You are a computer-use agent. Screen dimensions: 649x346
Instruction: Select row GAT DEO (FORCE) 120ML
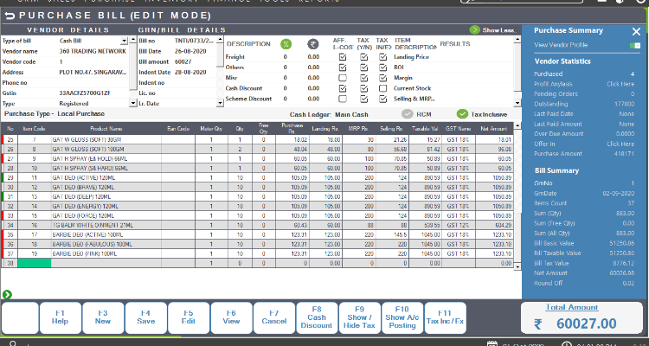pyautogui.click(x=258, y=216)
